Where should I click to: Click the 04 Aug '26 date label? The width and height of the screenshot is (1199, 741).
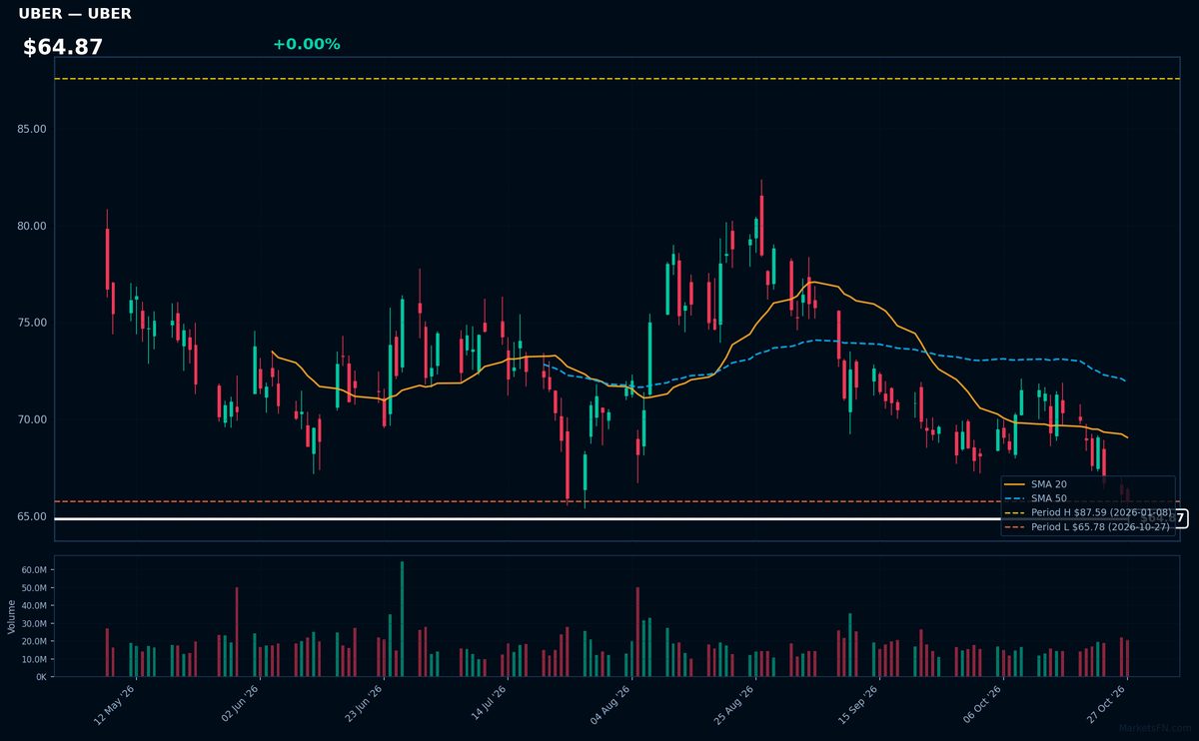[x=610, y=705]
